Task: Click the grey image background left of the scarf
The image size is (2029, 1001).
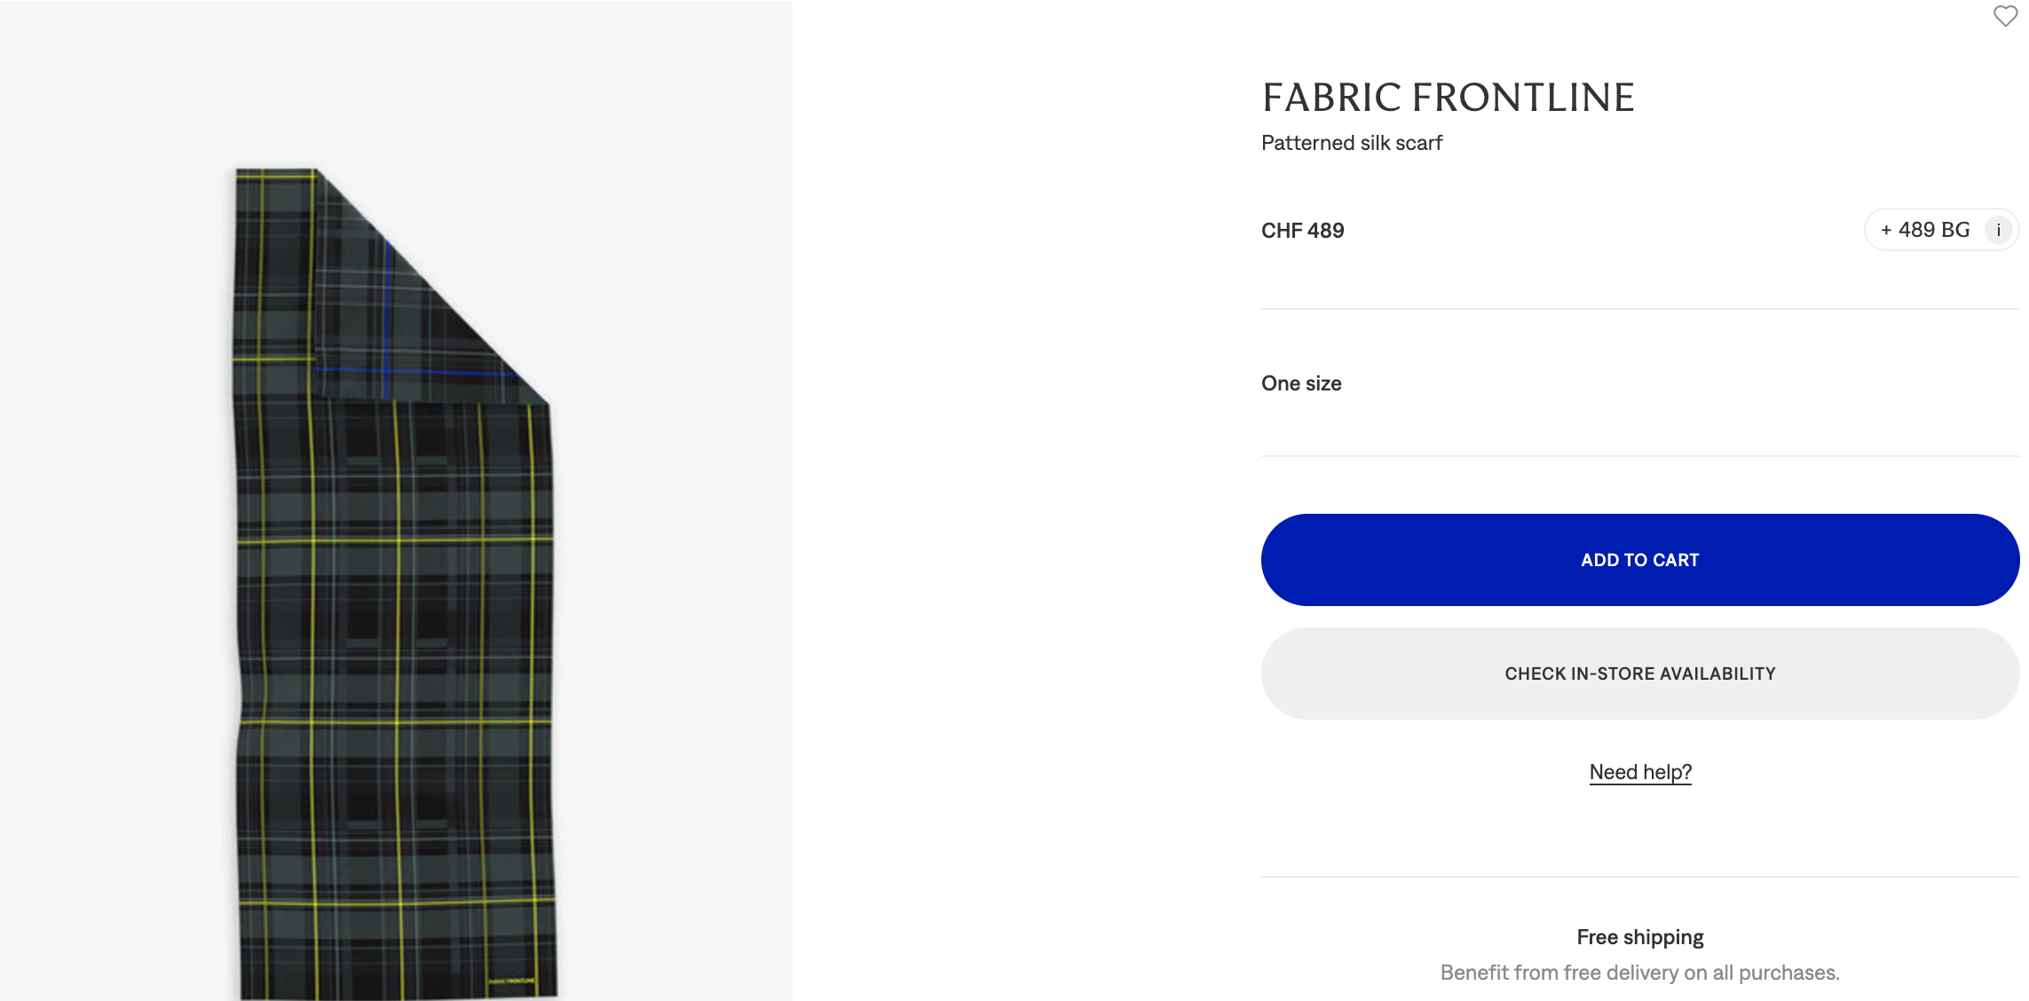Action: (107, 532)
